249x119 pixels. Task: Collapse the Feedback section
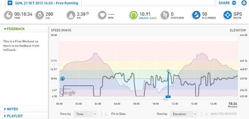(14, 29)
